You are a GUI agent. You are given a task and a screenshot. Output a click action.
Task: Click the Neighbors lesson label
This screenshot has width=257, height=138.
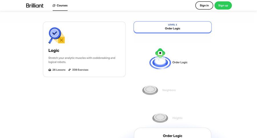[169, 90]
